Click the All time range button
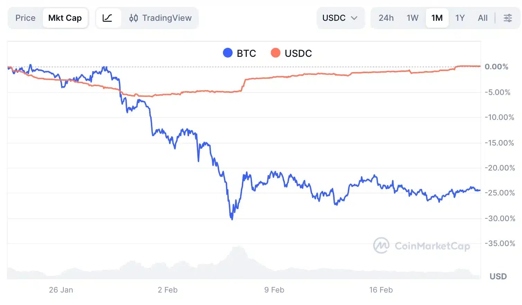 click(x=483, y=18)
